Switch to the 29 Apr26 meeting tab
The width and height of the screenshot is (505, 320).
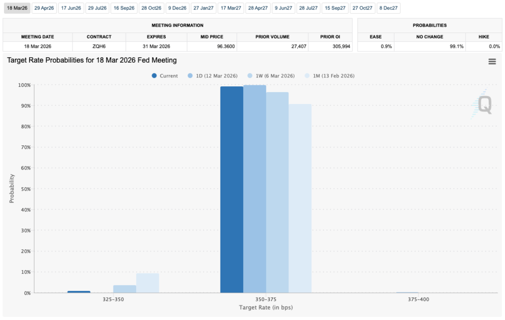(44, 8)
